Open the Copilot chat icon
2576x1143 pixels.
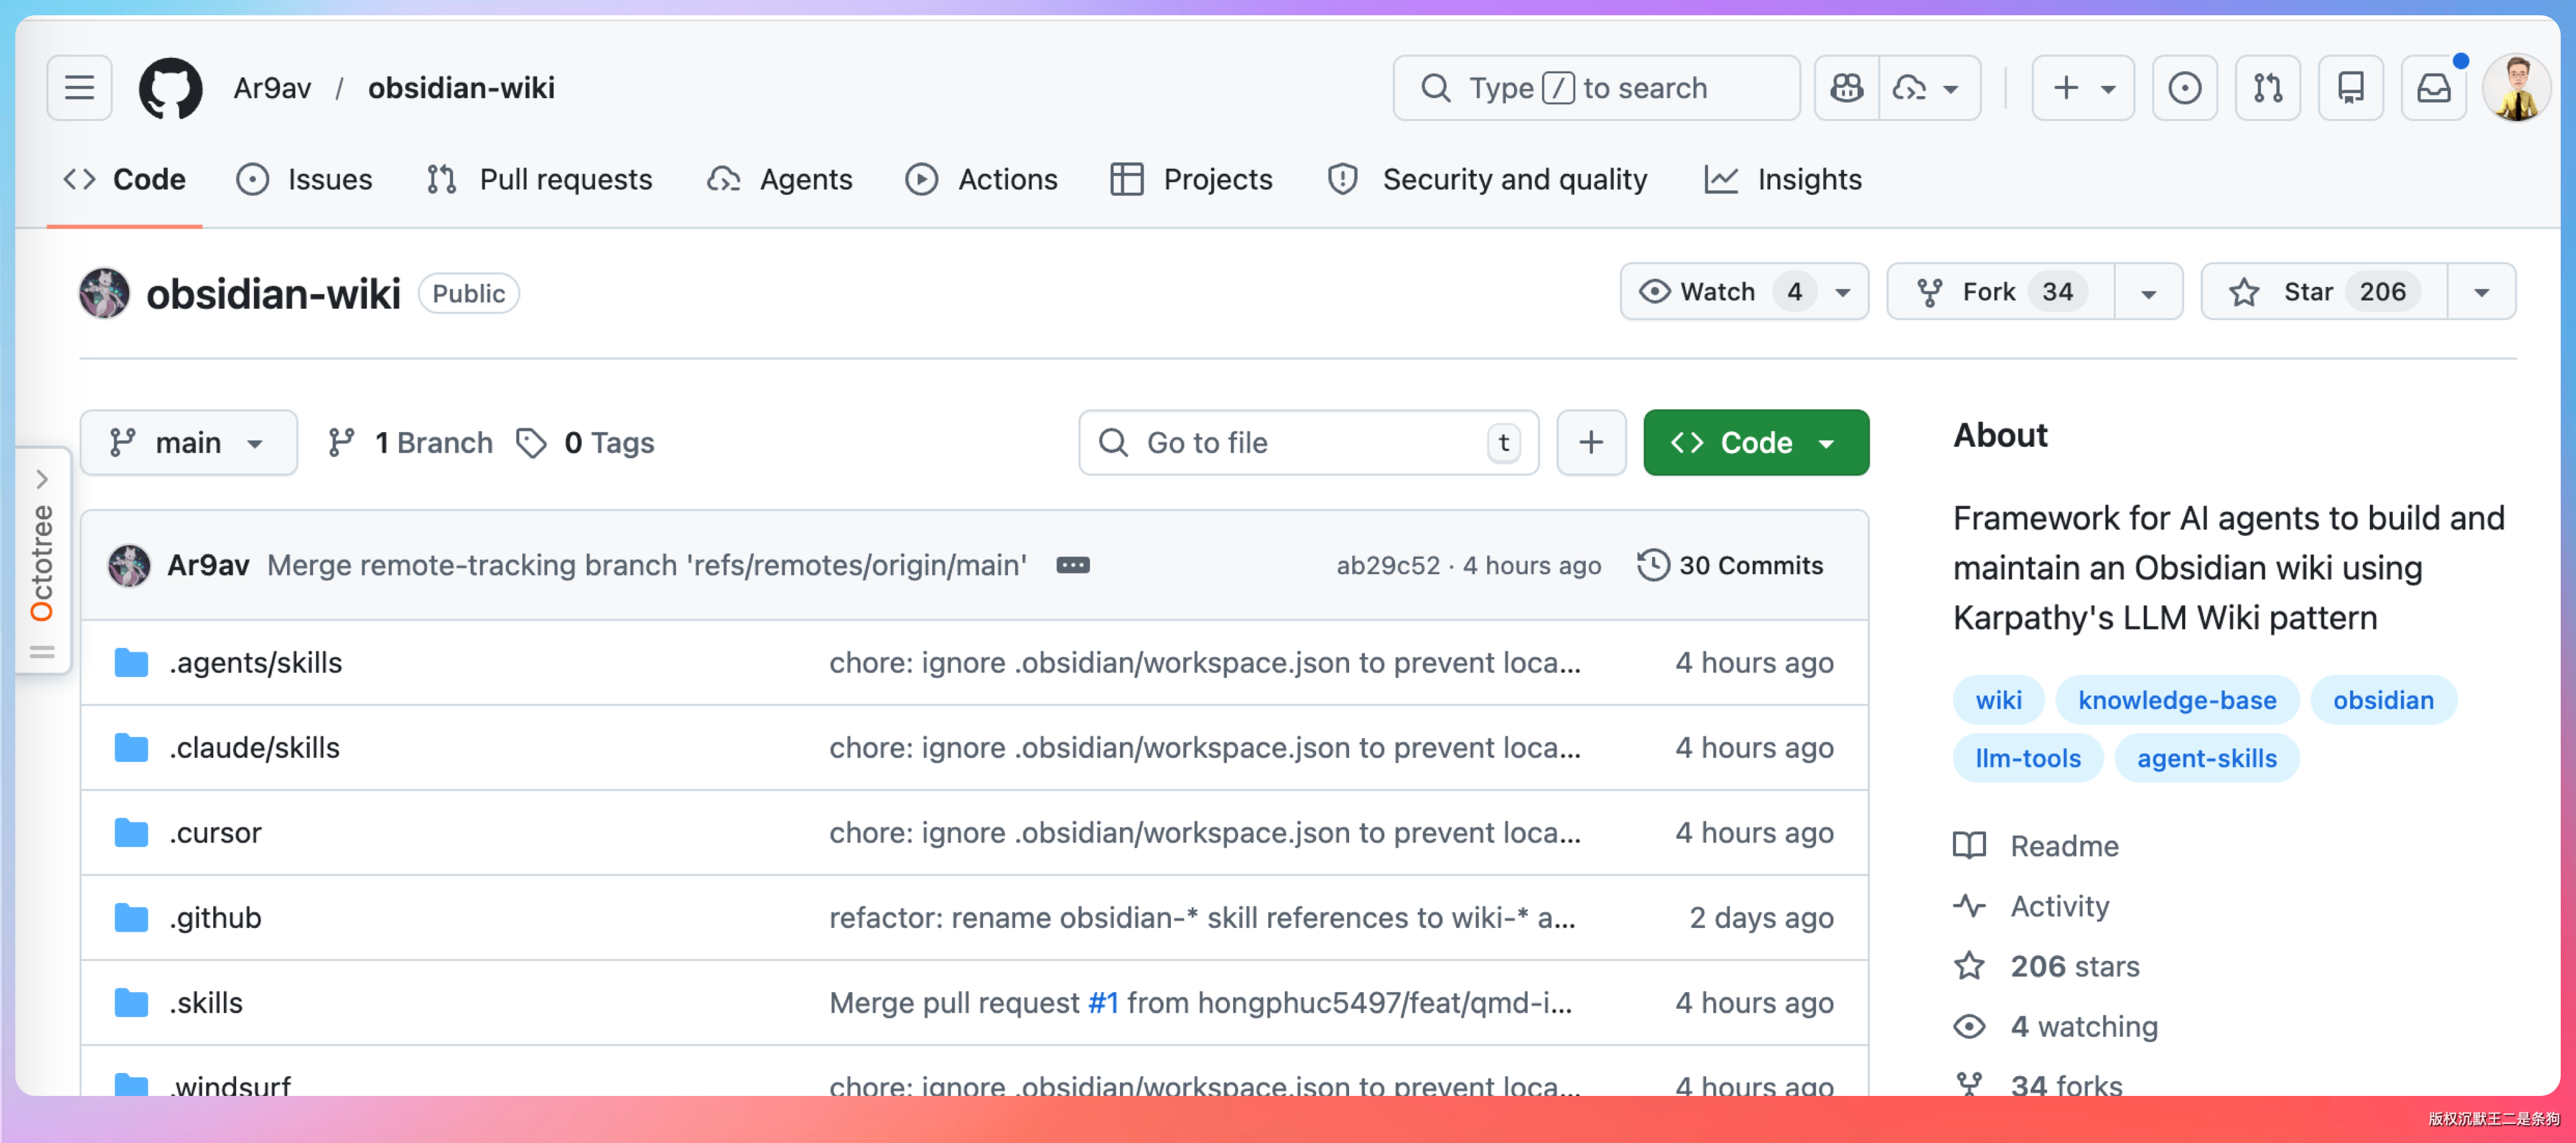tap(1846, 88)
